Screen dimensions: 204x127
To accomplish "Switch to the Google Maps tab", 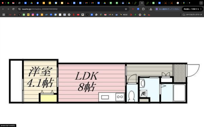I will pos(184,3).
